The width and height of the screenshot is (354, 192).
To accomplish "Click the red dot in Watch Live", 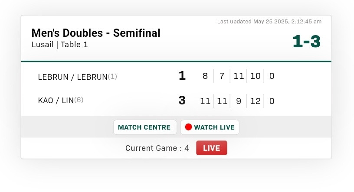I will 188,127.
